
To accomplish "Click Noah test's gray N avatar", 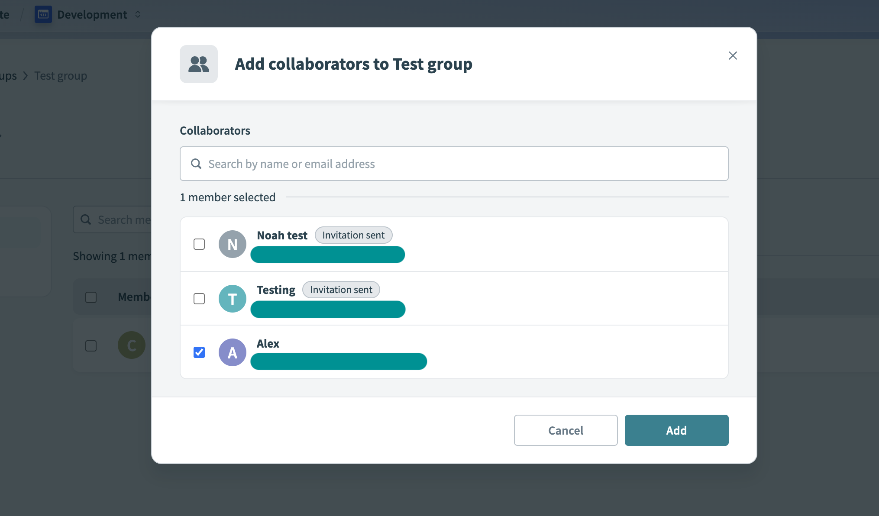I will click(232, 244).
